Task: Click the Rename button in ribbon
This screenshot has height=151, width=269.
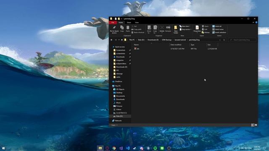Action: pyautogui.click(x=168, y=29)
